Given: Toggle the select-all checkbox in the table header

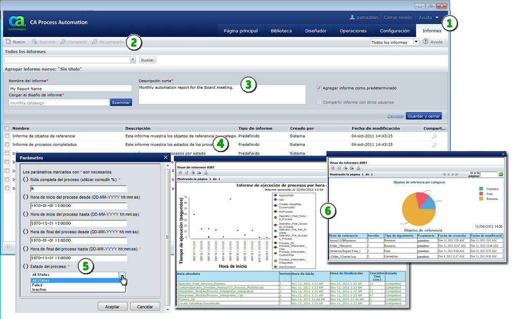Looking at the screenshot, I should click(7, 128).
